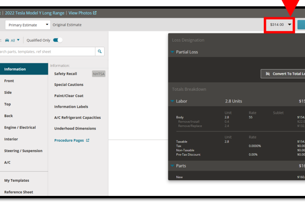The image size is (305, 203).
Task: Collapse the Partial Loss section
Action: tap(173, 52)
